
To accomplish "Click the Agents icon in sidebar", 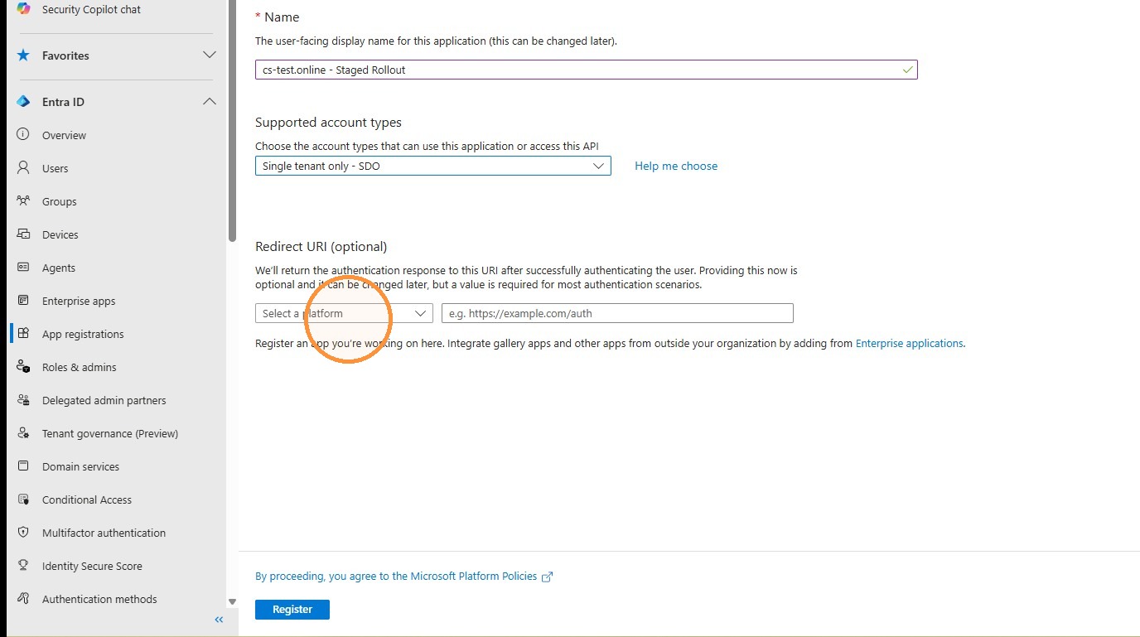I will [x=23, y=267].
